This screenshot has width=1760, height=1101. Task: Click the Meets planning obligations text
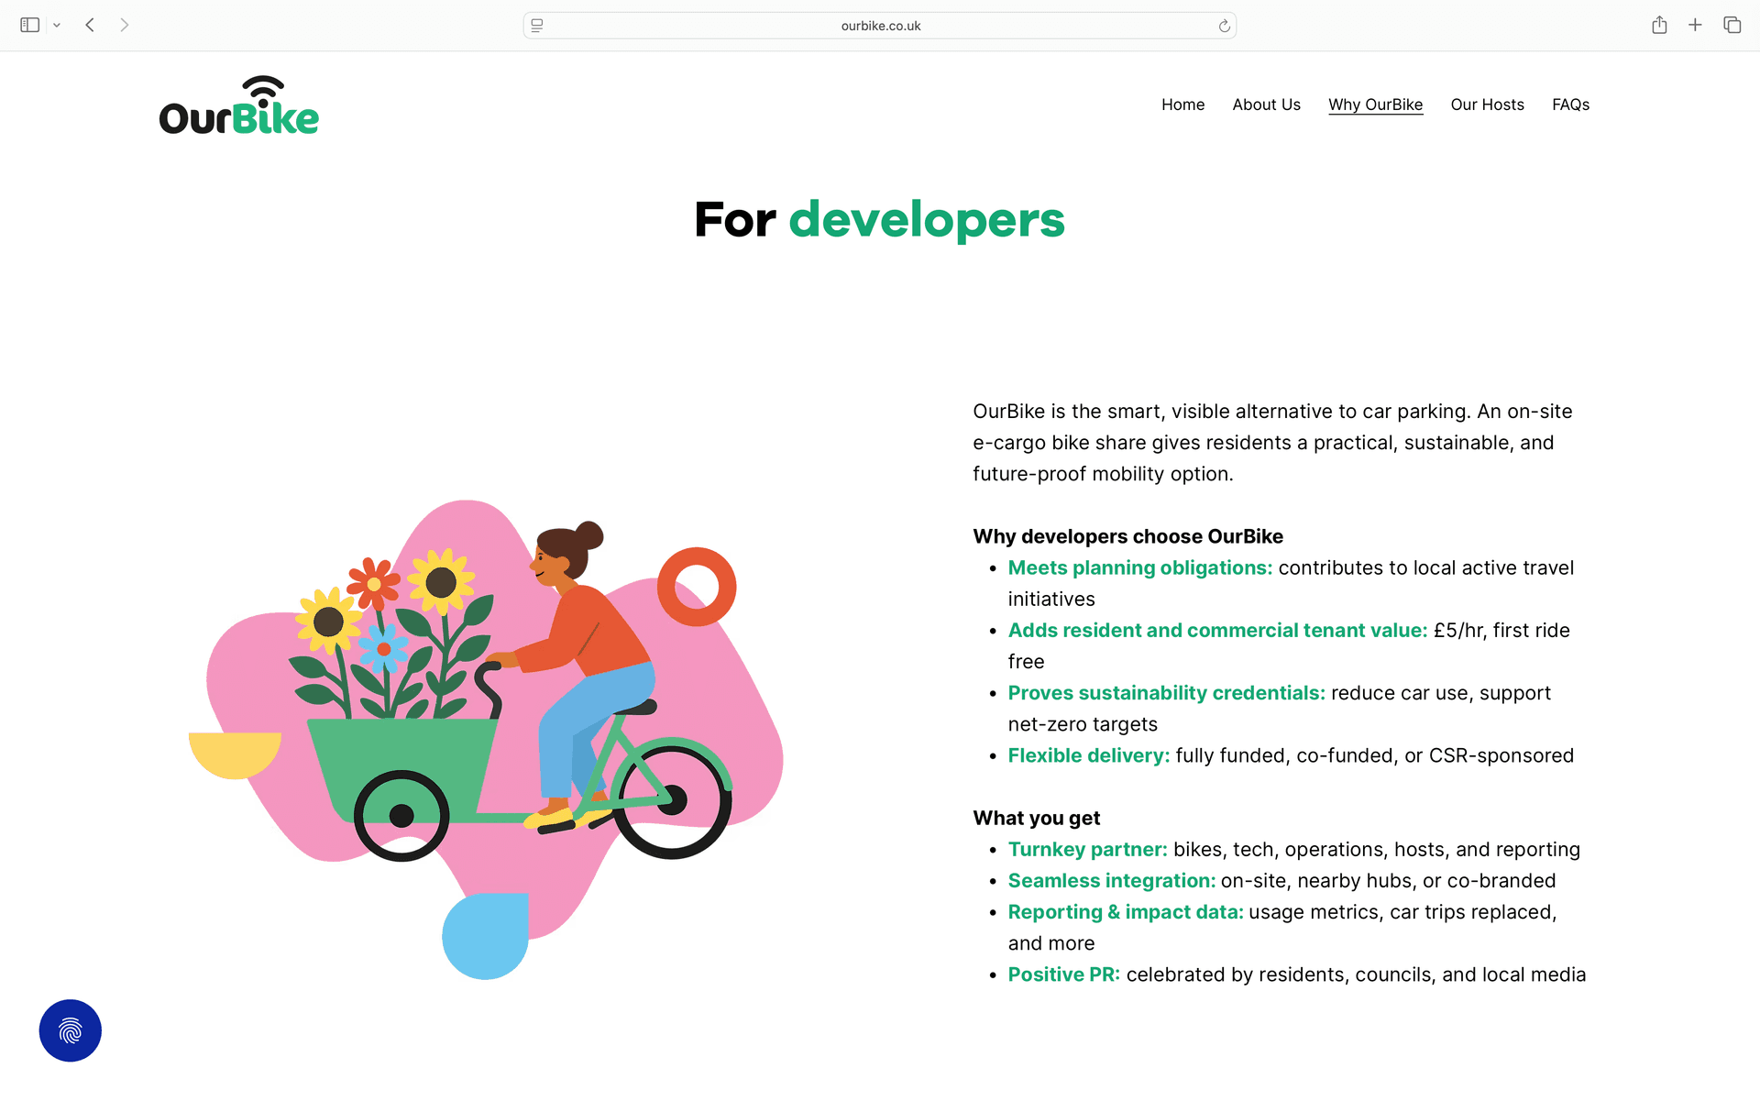(x=1139, y=567)
